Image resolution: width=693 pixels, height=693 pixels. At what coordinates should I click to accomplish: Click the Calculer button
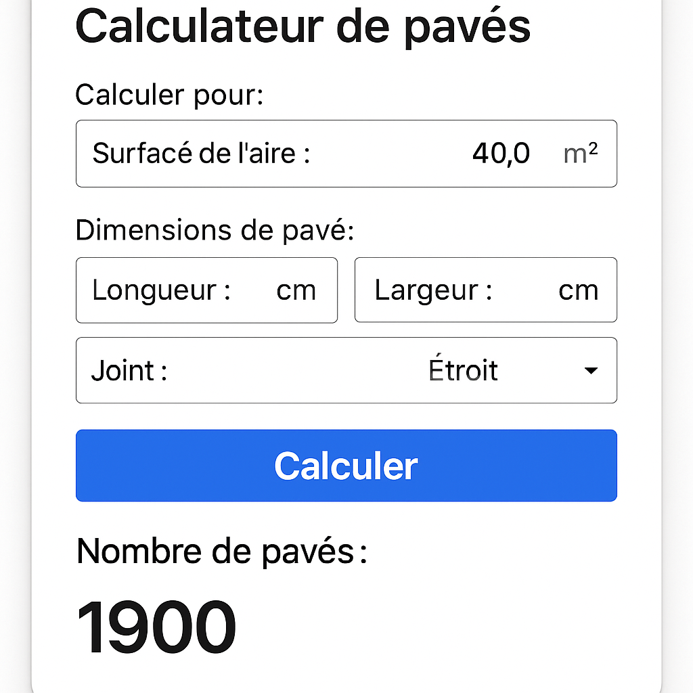pos(346,466)
